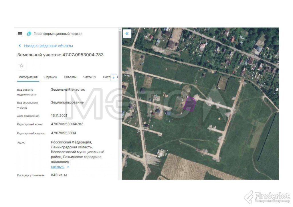Collapse the side panel with double-chevron button
293x207 pixels.
pyautogui.click(x=127, y=33)
